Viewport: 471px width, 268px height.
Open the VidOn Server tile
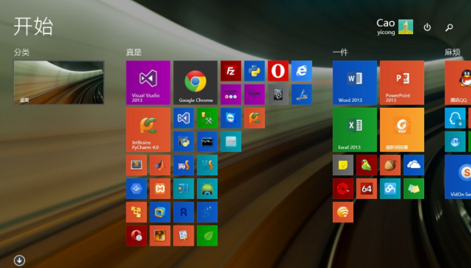click(458, 177)
